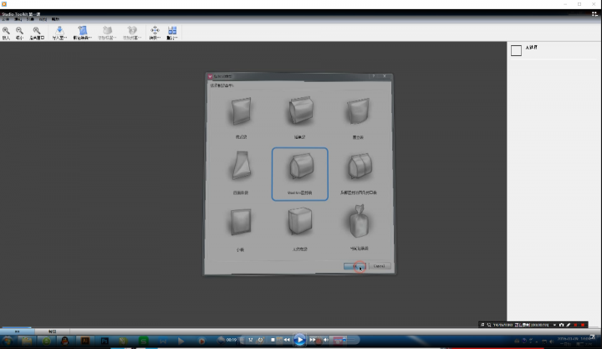
Task: Click the blue shape conversion toolbar icon
Action: (x=83, y=31)
